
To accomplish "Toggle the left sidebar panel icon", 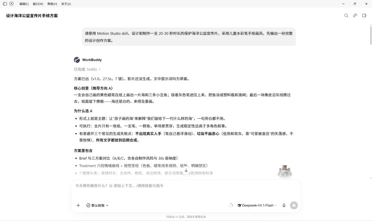I will tap(5, 4).
